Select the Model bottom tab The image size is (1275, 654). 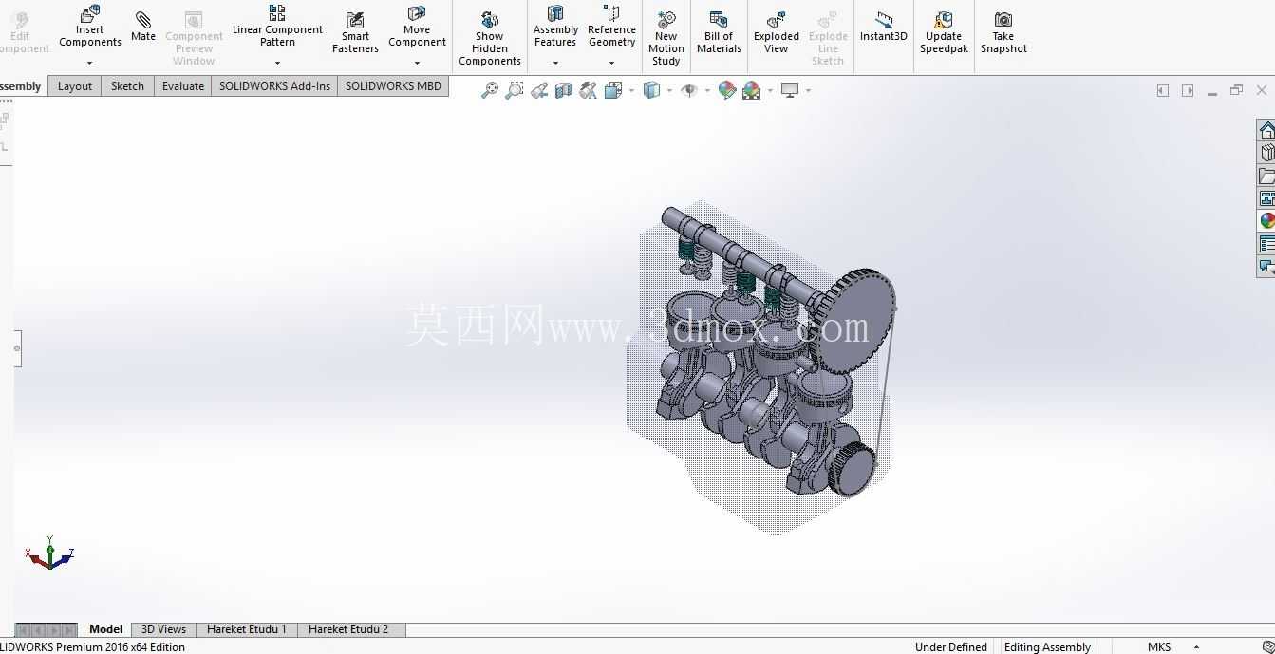[106, 629]
